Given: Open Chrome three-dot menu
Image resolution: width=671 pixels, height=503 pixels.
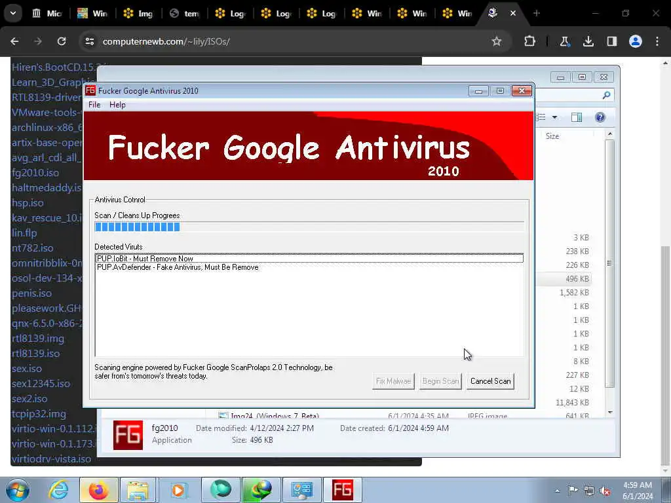Looking at the screenshot, I should coord(657,41).
